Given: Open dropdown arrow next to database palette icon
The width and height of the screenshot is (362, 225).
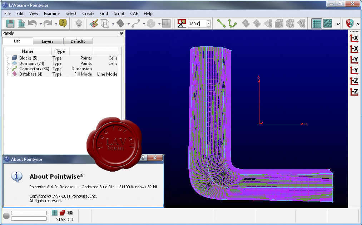Looking at the screenshot, I should [x=159, y=24].
